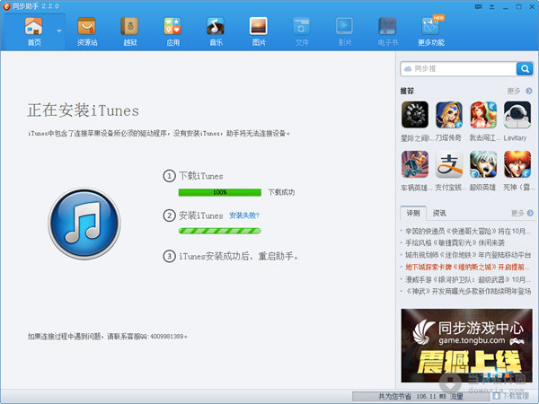Click the 共为您节省 106.11 MB 流量 status entry
Screen dimensions: 539x404
421,397
